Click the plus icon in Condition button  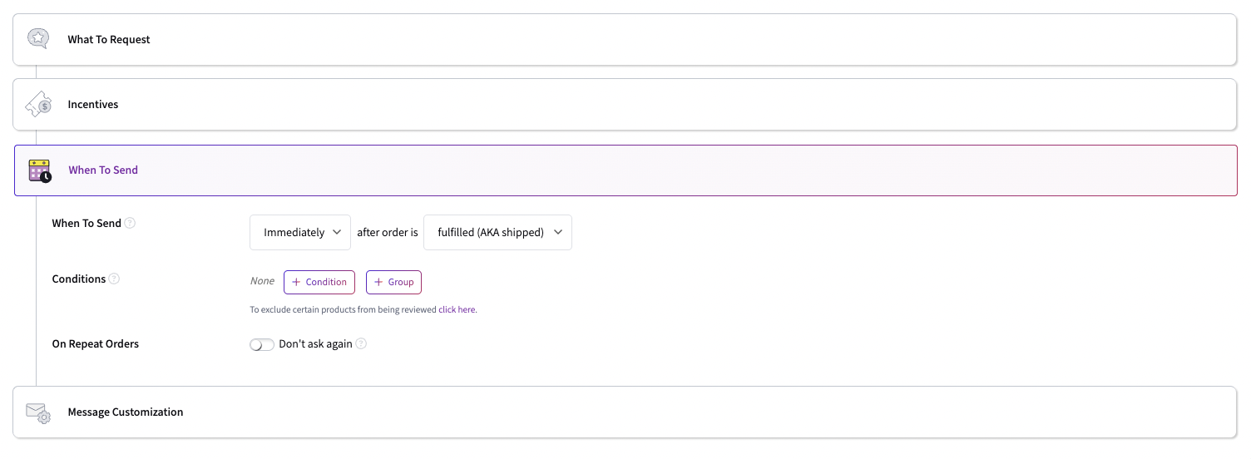[296, 283]
